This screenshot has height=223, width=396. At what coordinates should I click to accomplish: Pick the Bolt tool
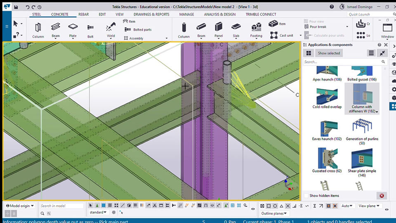[90, 30]
